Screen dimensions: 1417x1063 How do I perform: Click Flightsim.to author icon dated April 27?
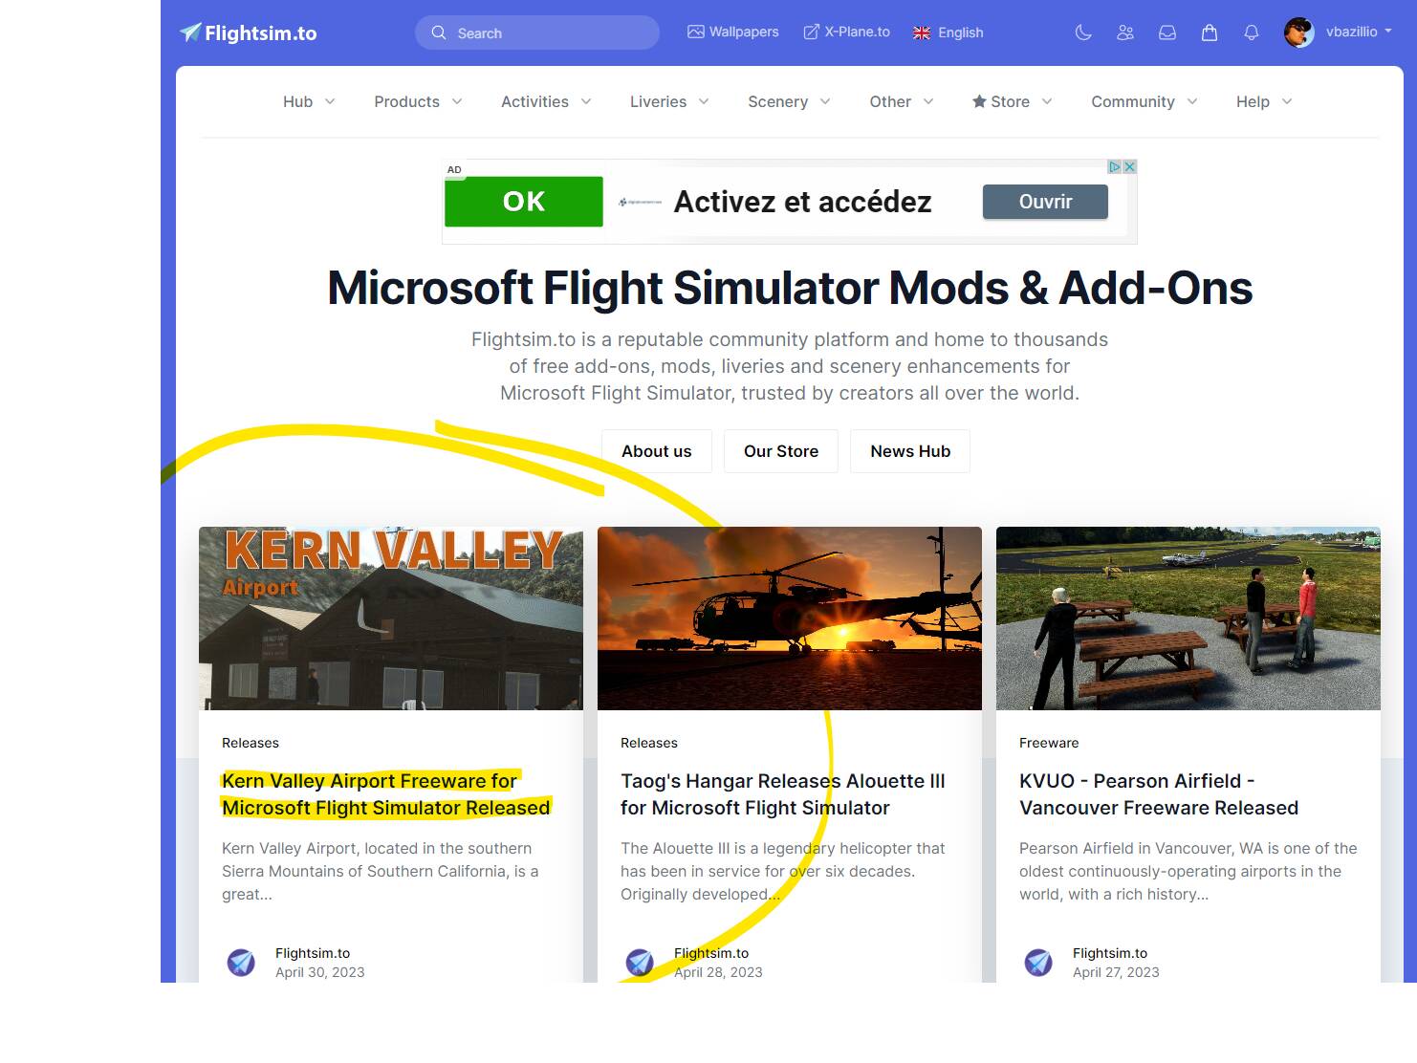(x=1038, y=962)
